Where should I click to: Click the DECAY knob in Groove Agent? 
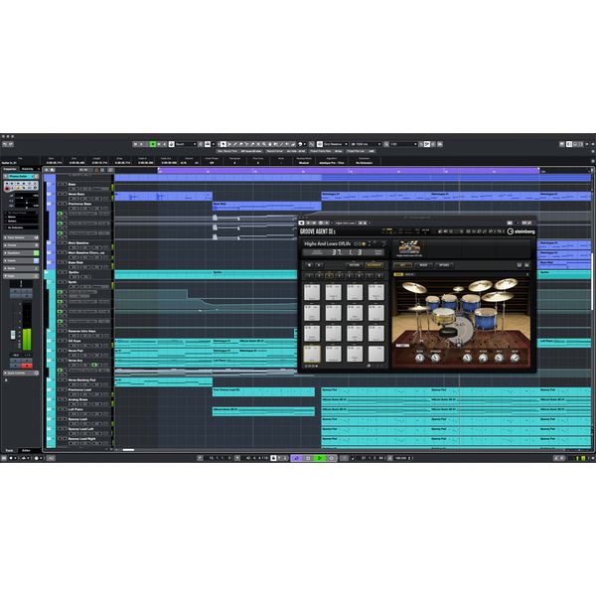[x=515, y=358]
